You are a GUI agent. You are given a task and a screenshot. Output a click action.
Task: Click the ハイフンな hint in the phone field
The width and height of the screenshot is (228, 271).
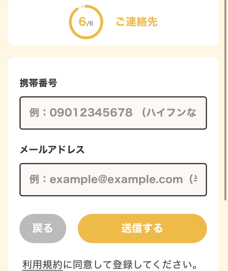(172, 113)
